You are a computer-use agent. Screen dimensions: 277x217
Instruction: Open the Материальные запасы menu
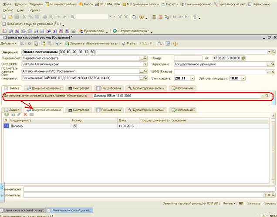click(141, 4)
